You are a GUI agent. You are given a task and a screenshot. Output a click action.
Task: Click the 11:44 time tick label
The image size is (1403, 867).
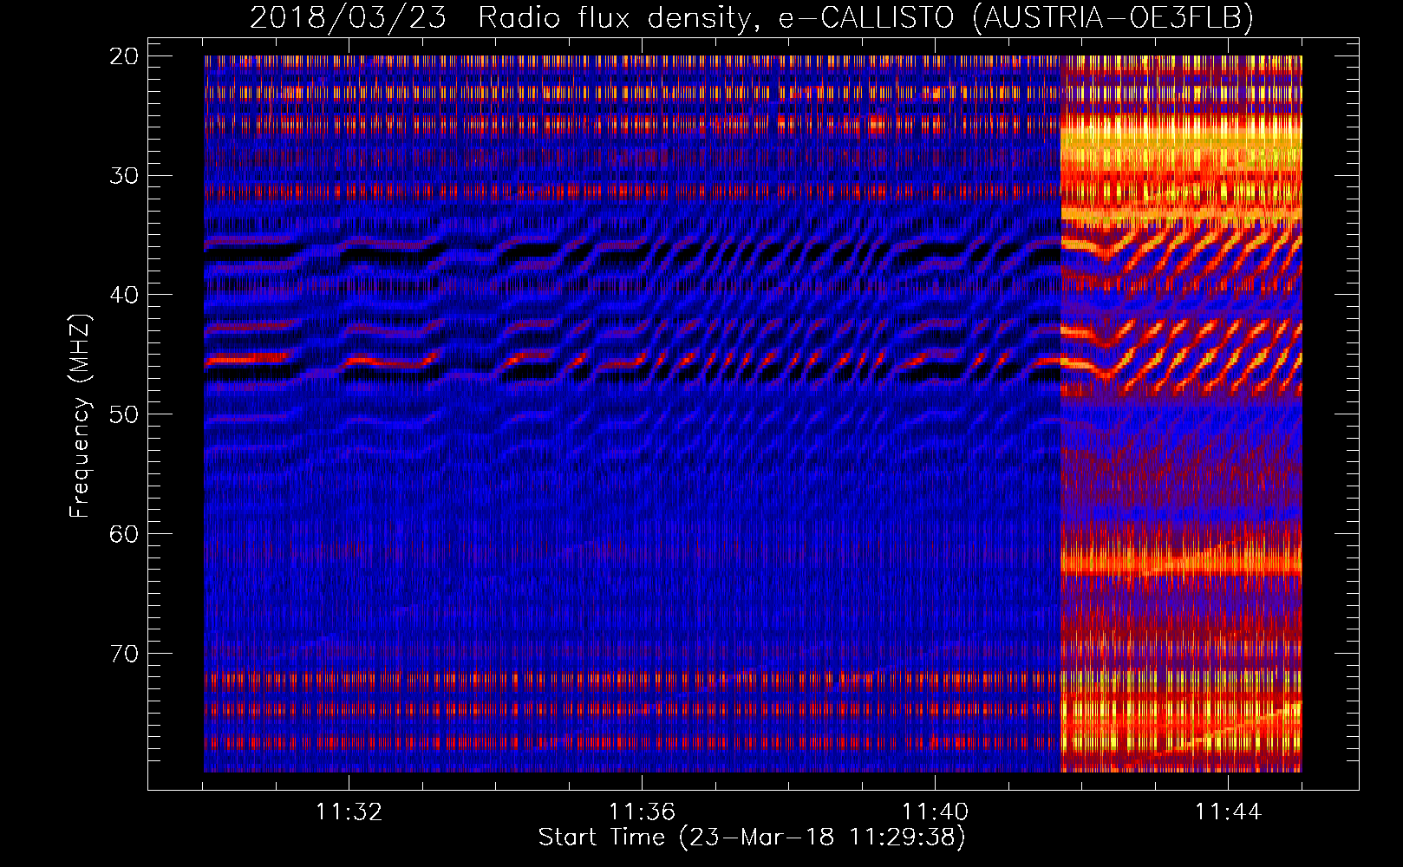pyautogui.click(x=1228, y=812)
